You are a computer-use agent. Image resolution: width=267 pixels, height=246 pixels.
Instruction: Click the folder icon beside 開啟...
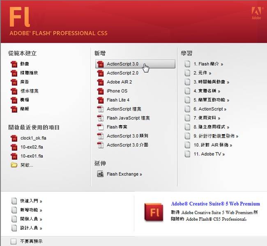14,165
